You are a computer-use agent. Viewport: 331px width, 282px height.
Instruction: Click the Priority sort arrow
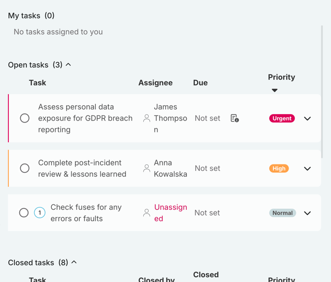click(275, 90)
